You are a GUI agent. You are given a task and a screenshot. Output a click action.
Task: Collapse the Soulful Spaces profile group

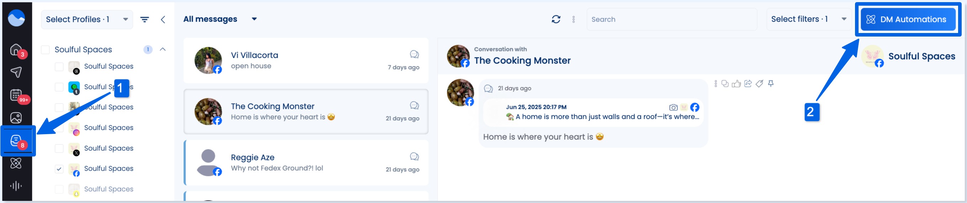coord(162,49)
